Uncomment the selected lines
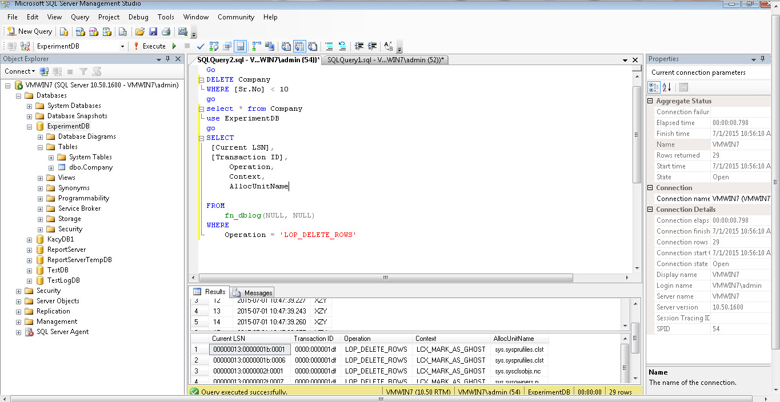The height and width of the screenshot is (402, 780). 342,46
